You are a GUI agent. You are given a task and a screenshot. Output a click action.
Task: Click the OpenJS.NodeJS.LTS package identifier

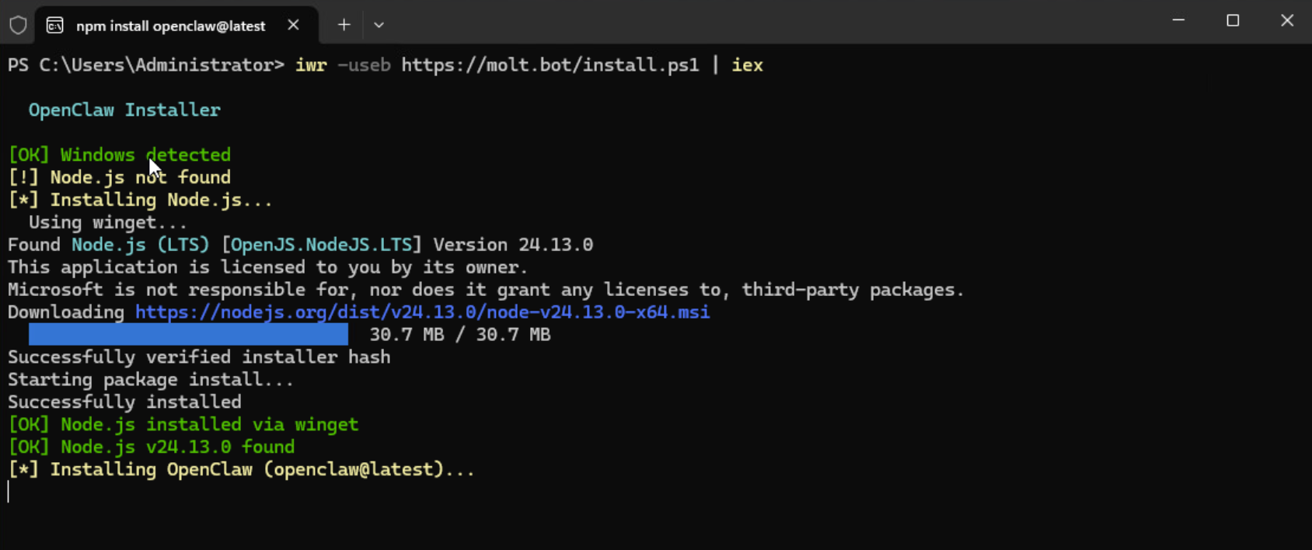click(322, 245)
